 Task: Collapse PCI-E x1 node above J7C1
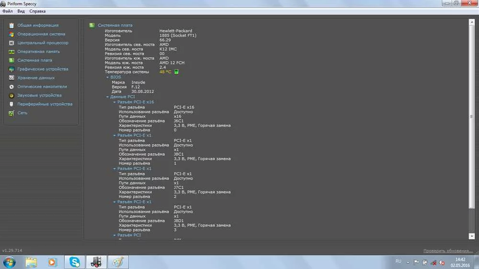tap(114, 168)
